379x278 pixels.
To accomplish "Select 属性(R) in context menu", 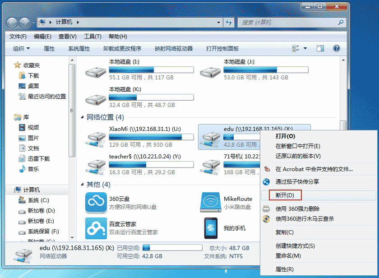I will (x=284, y=269).
